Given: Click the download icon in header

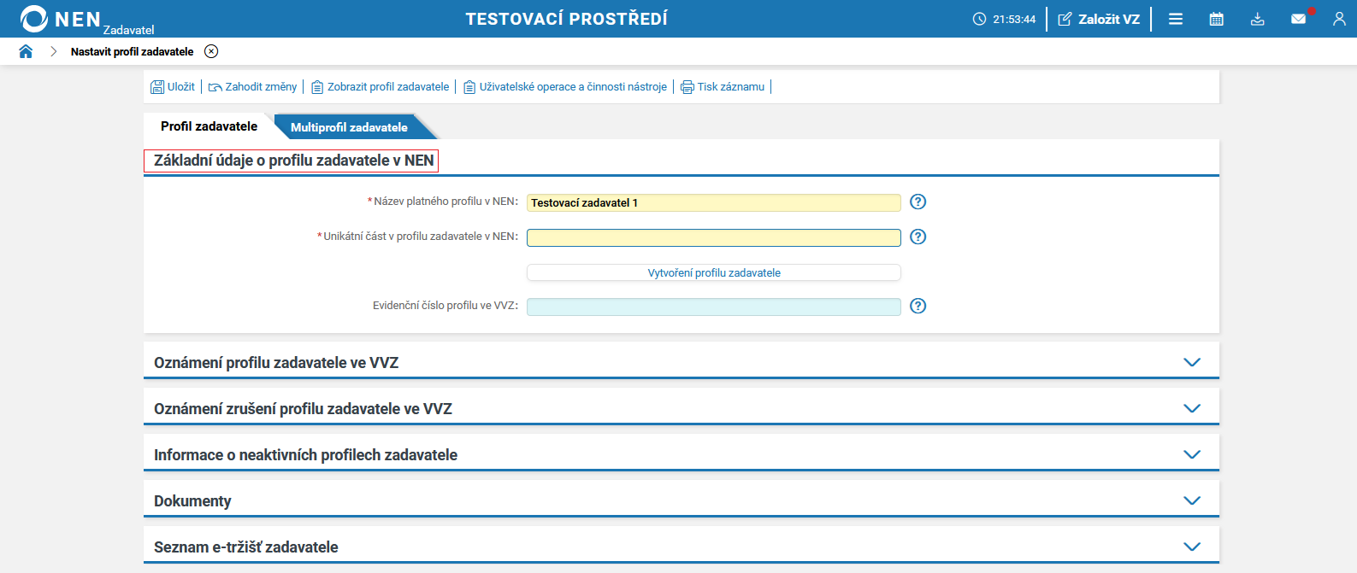Looking at the screenshot, I should pyautogui.click(x=1257, y=19).
